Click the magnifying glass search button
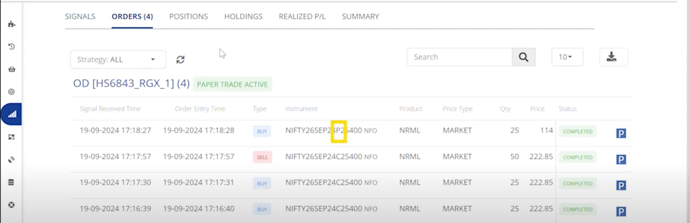Viewport: 690px width, 223px height. coord(523,57)
